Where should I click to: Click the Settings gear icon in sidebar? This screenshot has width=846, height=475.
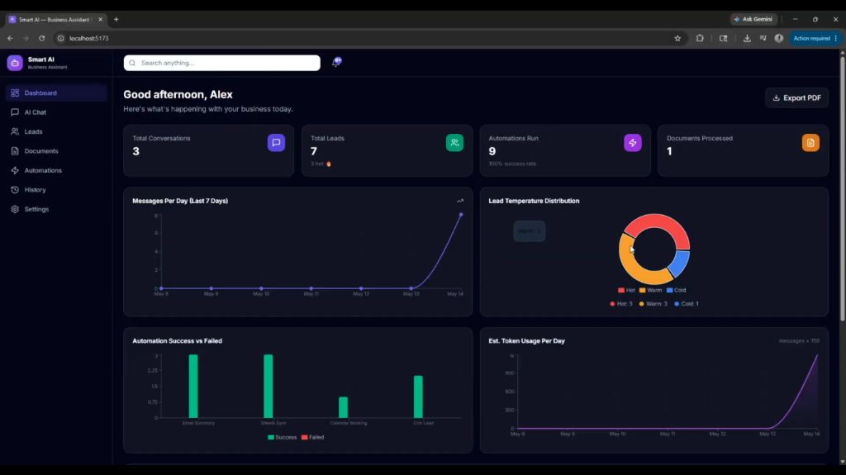point(15,210)
